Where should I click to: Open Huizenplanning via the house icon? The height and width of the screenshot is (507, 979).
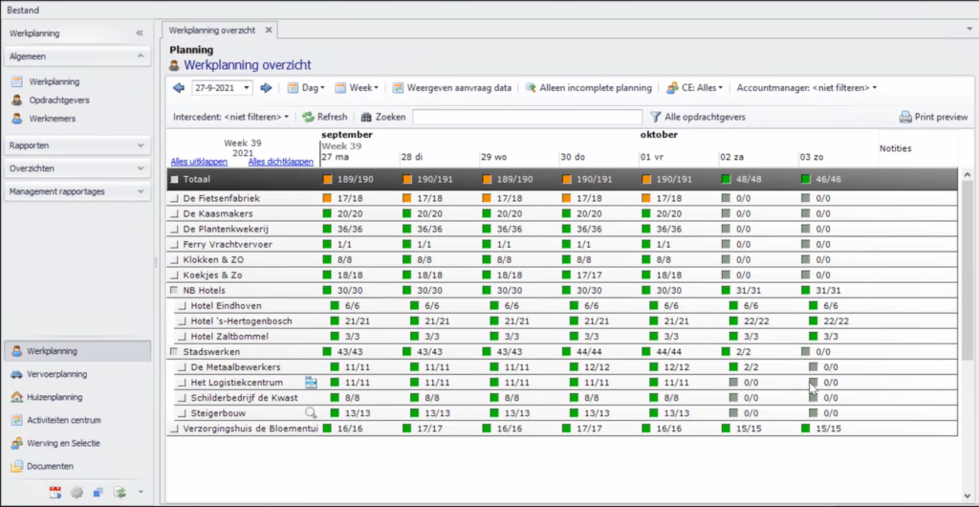[x=17, y=397]
